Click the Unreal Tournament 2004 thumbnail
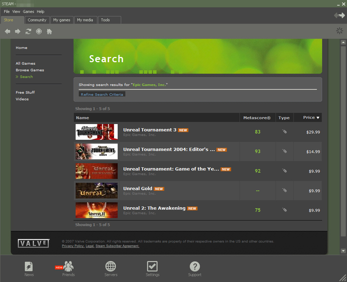This screenshot has height=282, width=347. tap(97, 152)
